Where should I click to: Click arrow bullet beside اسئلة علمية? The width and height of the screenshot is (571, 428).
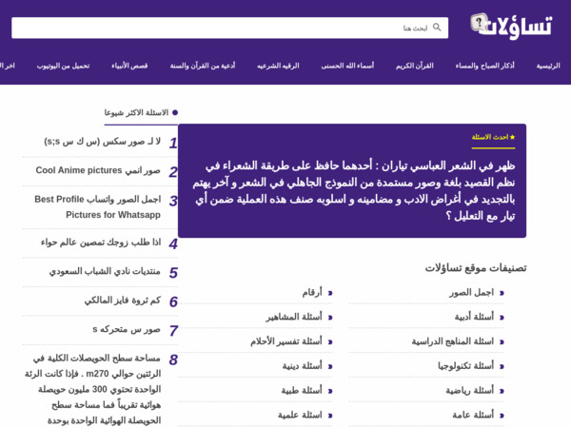pos(330,416)
